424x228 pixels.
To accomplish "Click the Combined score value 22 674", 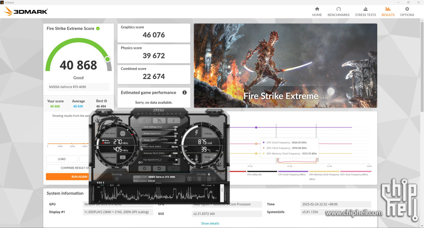I will pyautogui.click(x=154, y=77).
